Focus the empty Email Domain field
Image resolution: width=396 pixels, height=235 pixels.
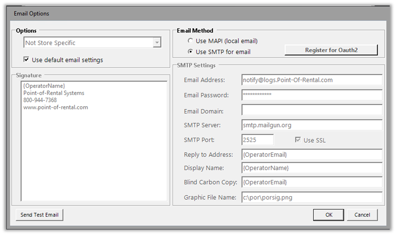311,110
